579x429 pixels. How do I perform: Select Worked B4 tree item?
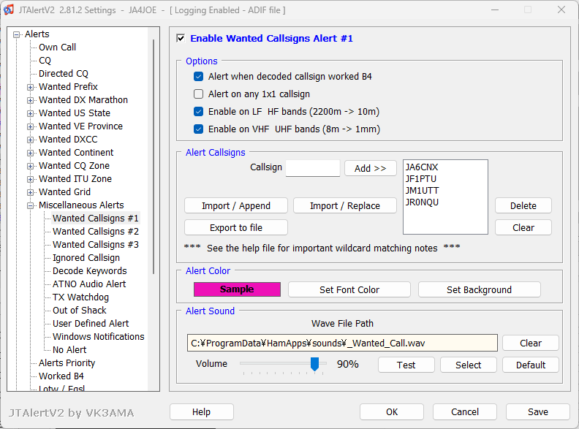pyautogui.click(x=61, y=376)
